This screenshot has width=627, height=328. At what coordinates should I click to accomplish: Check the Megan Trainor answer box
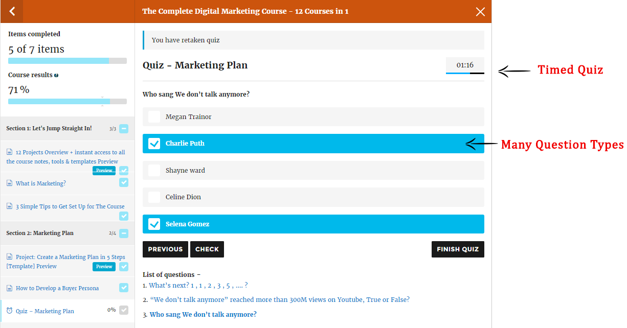coord(154,117)
